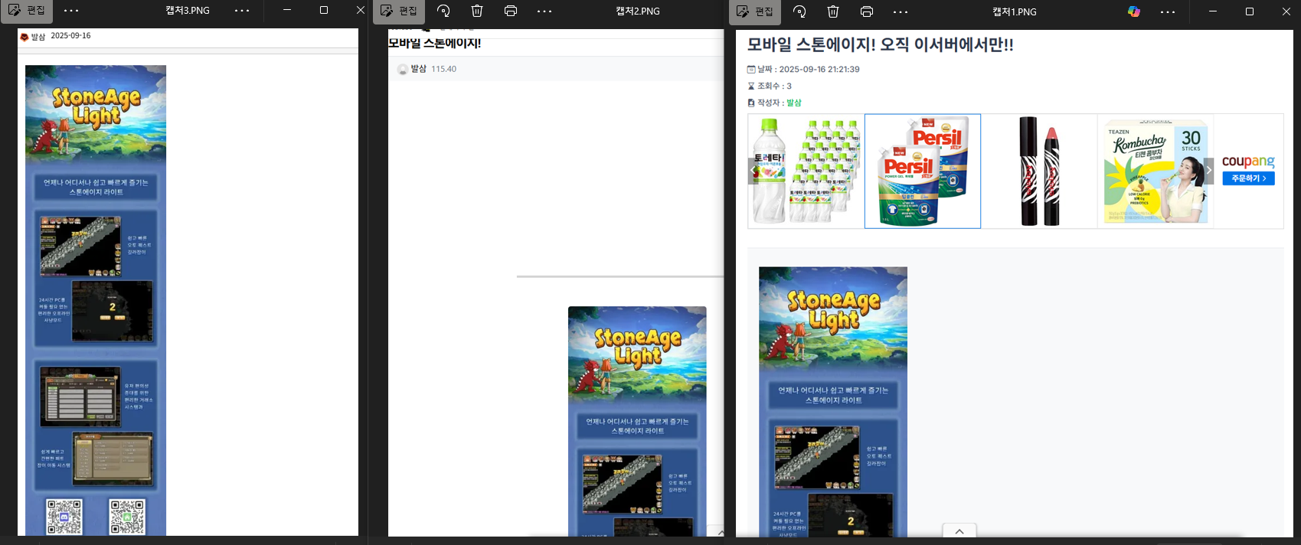Click the previous arrow on the ad carousel
Screen dimensions: 1301x545
point(753,171)
